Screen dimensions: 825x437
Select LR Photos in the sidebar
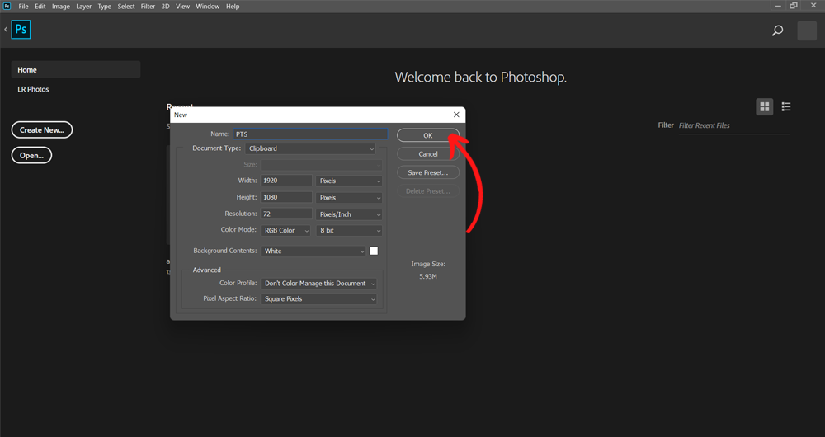(x=34, y=89)
